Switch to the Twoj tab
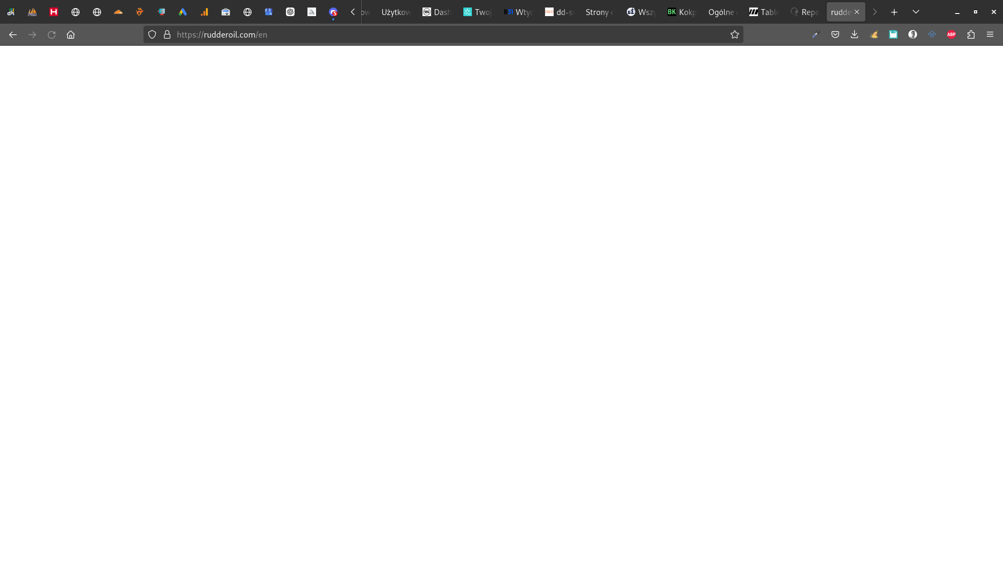 point(477,12)
